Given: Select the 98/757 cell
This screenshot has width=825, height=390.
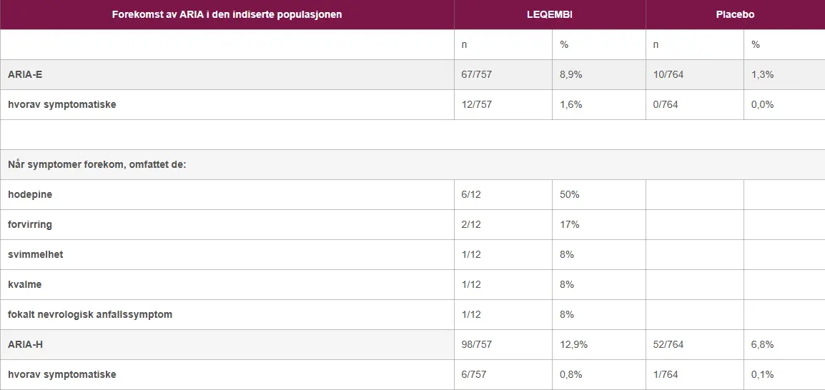Looking at the screenshot, I should point(477,344).
